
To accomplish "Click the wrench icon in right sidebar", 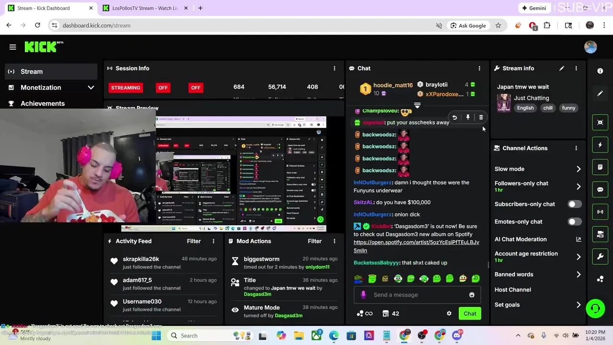I will pyautogui.click(x=600, y=256).
